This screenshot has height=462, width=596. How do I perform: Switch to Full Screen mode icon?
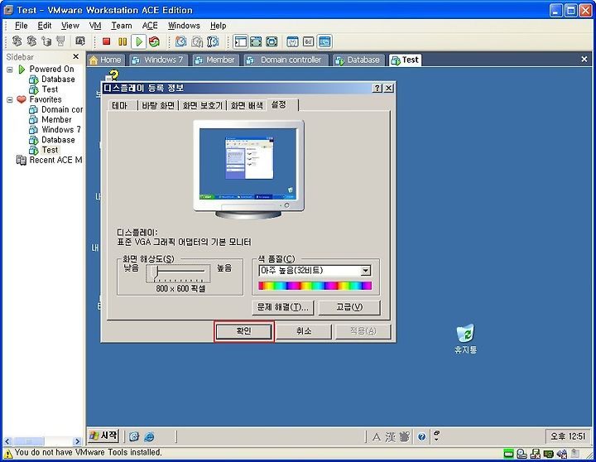[x=256, y=41]
